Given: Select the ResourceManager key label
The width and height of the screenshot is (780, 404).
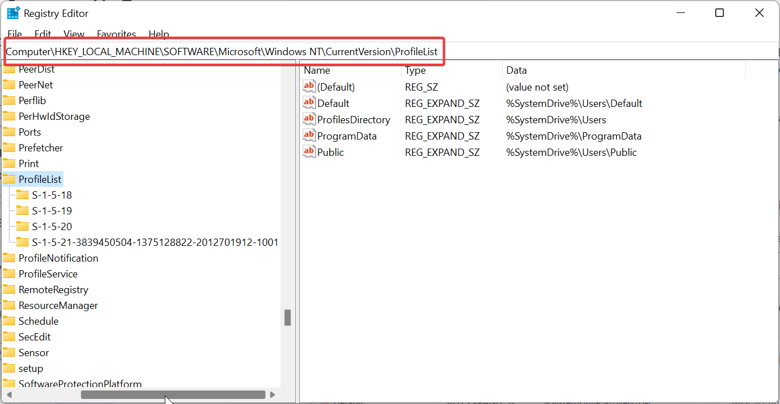Looking at the screenshot, I should click(58, 306).
